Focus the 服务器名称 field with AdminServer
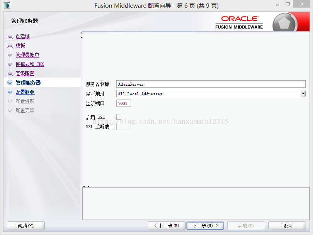 pos(211,84)
